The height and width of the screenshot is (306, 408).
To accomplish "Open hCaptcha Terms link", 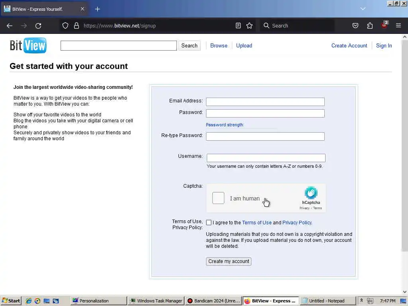I will click(x=317, y=208).
